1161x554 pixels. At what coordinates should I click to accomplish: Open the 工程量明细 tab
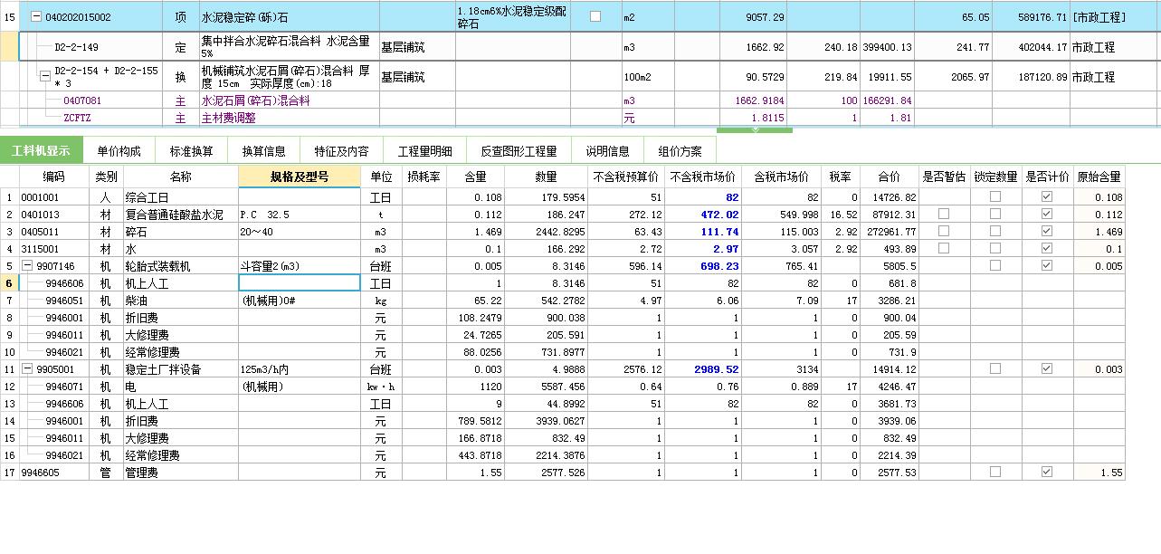click(424, 151)
